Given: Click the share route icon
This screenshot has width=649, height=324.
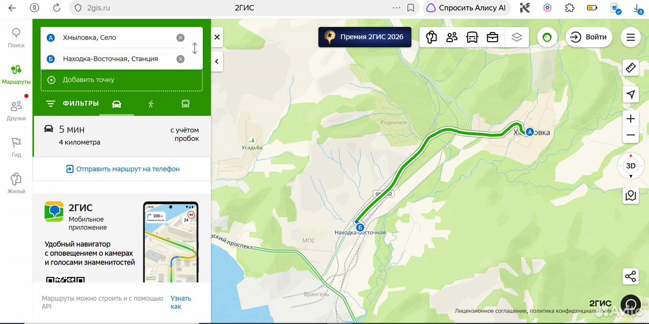Looking at the screenshot, I should pyautogui.click(x=630, y=276).
